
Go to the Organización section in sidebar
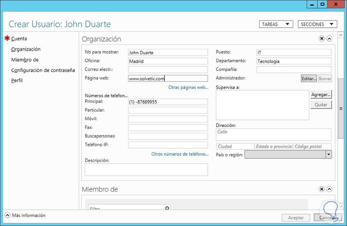coord(26,49)
